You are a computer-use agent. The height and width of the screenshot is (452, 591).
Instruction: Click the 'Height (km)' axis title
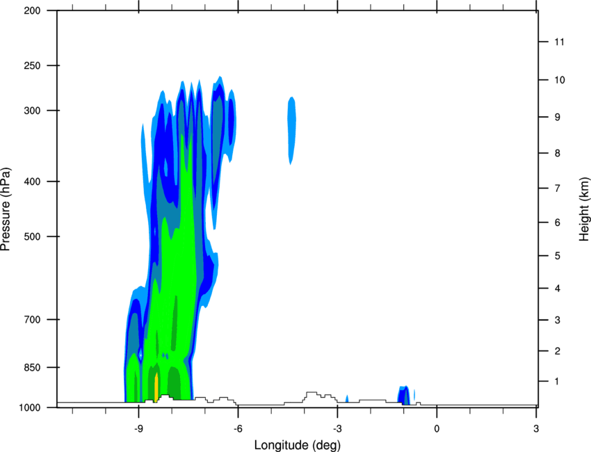[584, 209]
